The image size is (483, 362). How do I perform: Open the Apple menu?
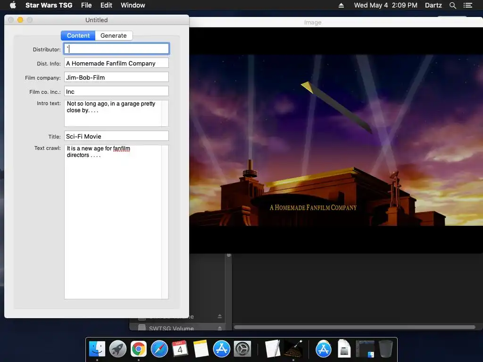[x=13, y=5]
